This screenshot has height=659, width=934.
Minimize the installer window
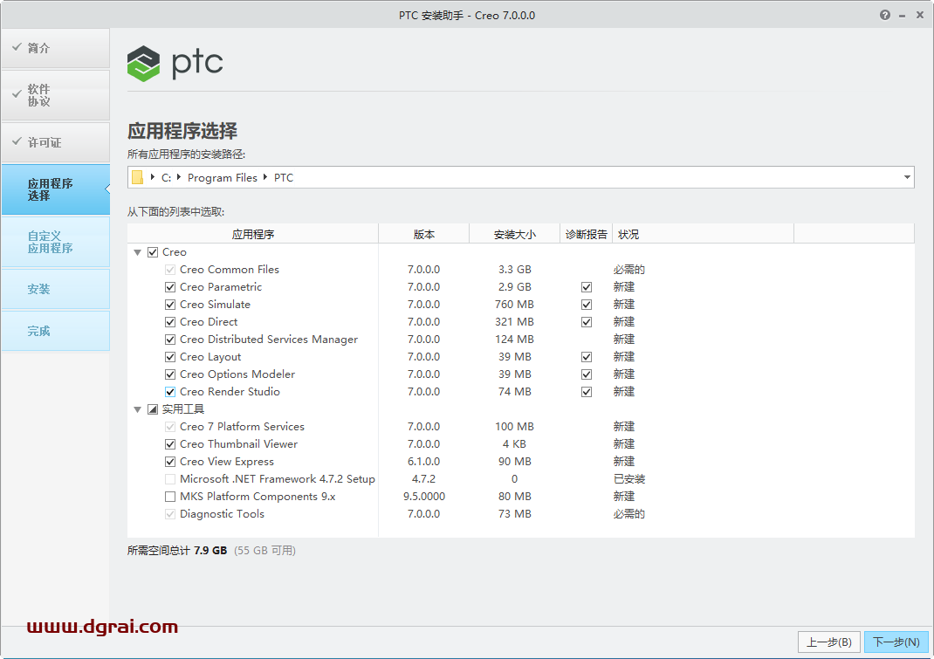[x=903, y=16]
